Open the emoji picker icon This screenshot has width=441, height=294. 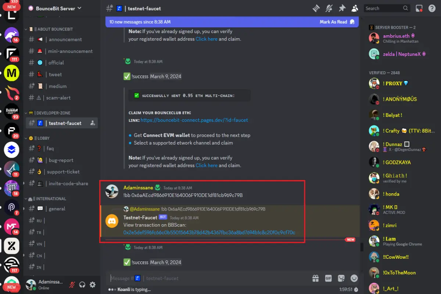[354, 278]
